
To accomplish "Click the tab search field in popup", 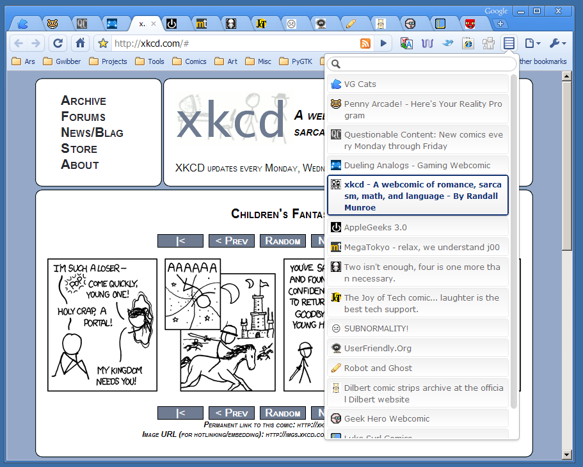I will click(x=422, y=64).
